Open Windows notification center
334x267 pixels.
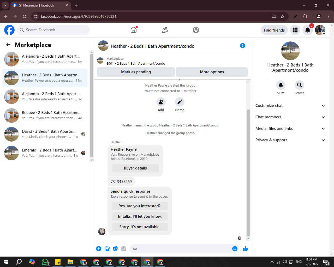(326, 262)
